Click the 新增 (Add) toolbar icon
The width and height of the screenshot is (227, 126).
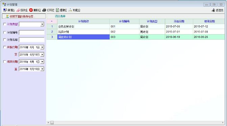pos(5,10)
